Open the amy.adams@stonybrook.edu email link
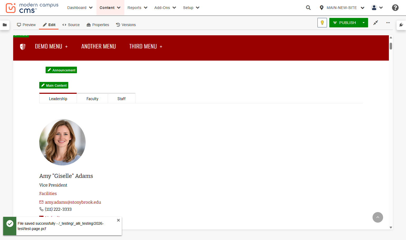 click(x=73, y=202)
